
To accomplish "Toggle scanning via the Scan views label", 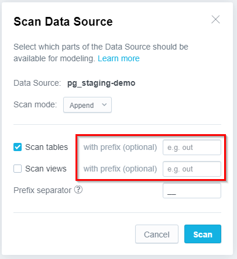I will pos(46,169).
